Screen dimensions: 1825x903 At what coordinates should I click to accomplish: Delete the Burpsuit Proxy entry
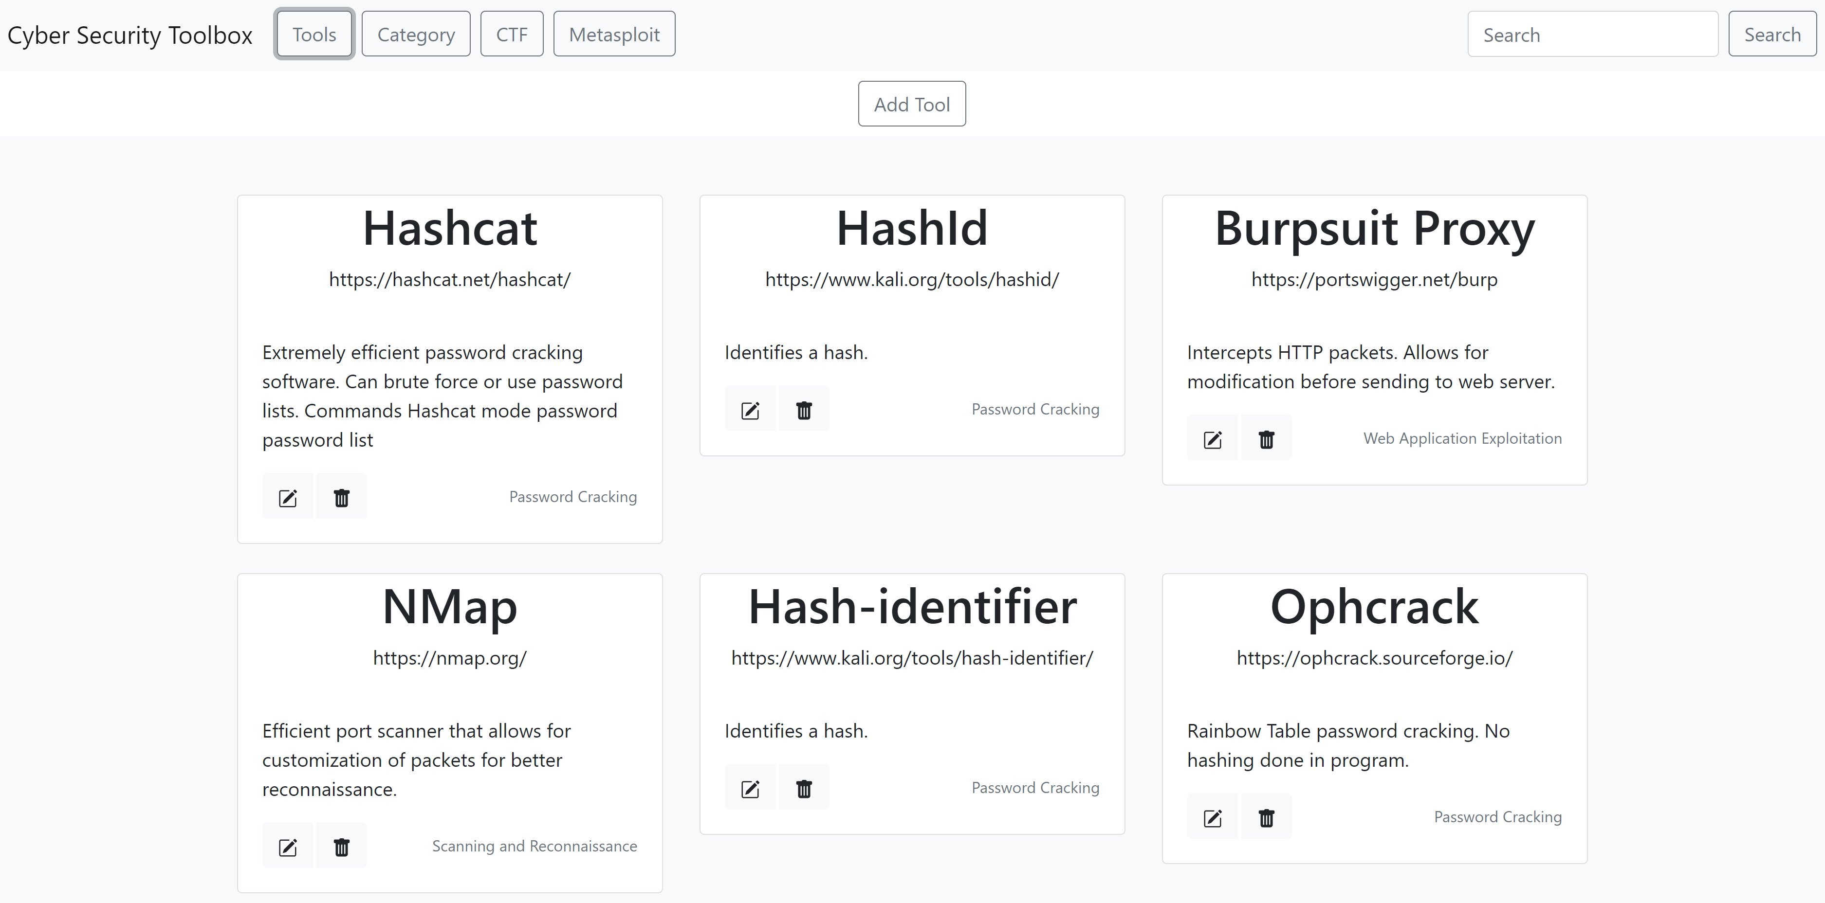(1267, 438)
